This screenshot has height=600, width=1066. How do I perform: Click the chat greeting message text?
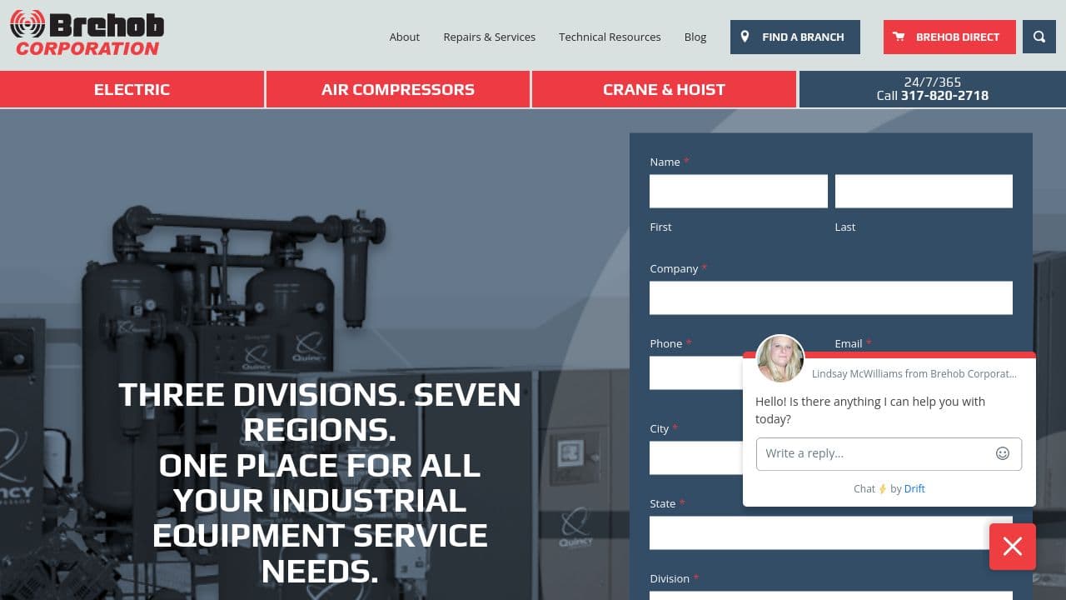(870, 410)
